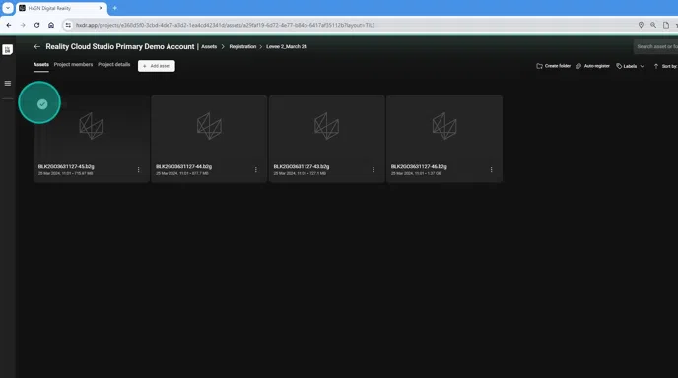The height and width of the screenshot is (378, 678).
Task: Toggle selection checkmark on BLK2GO3631127-45.b2g tile
Action: tap(42, 104)
